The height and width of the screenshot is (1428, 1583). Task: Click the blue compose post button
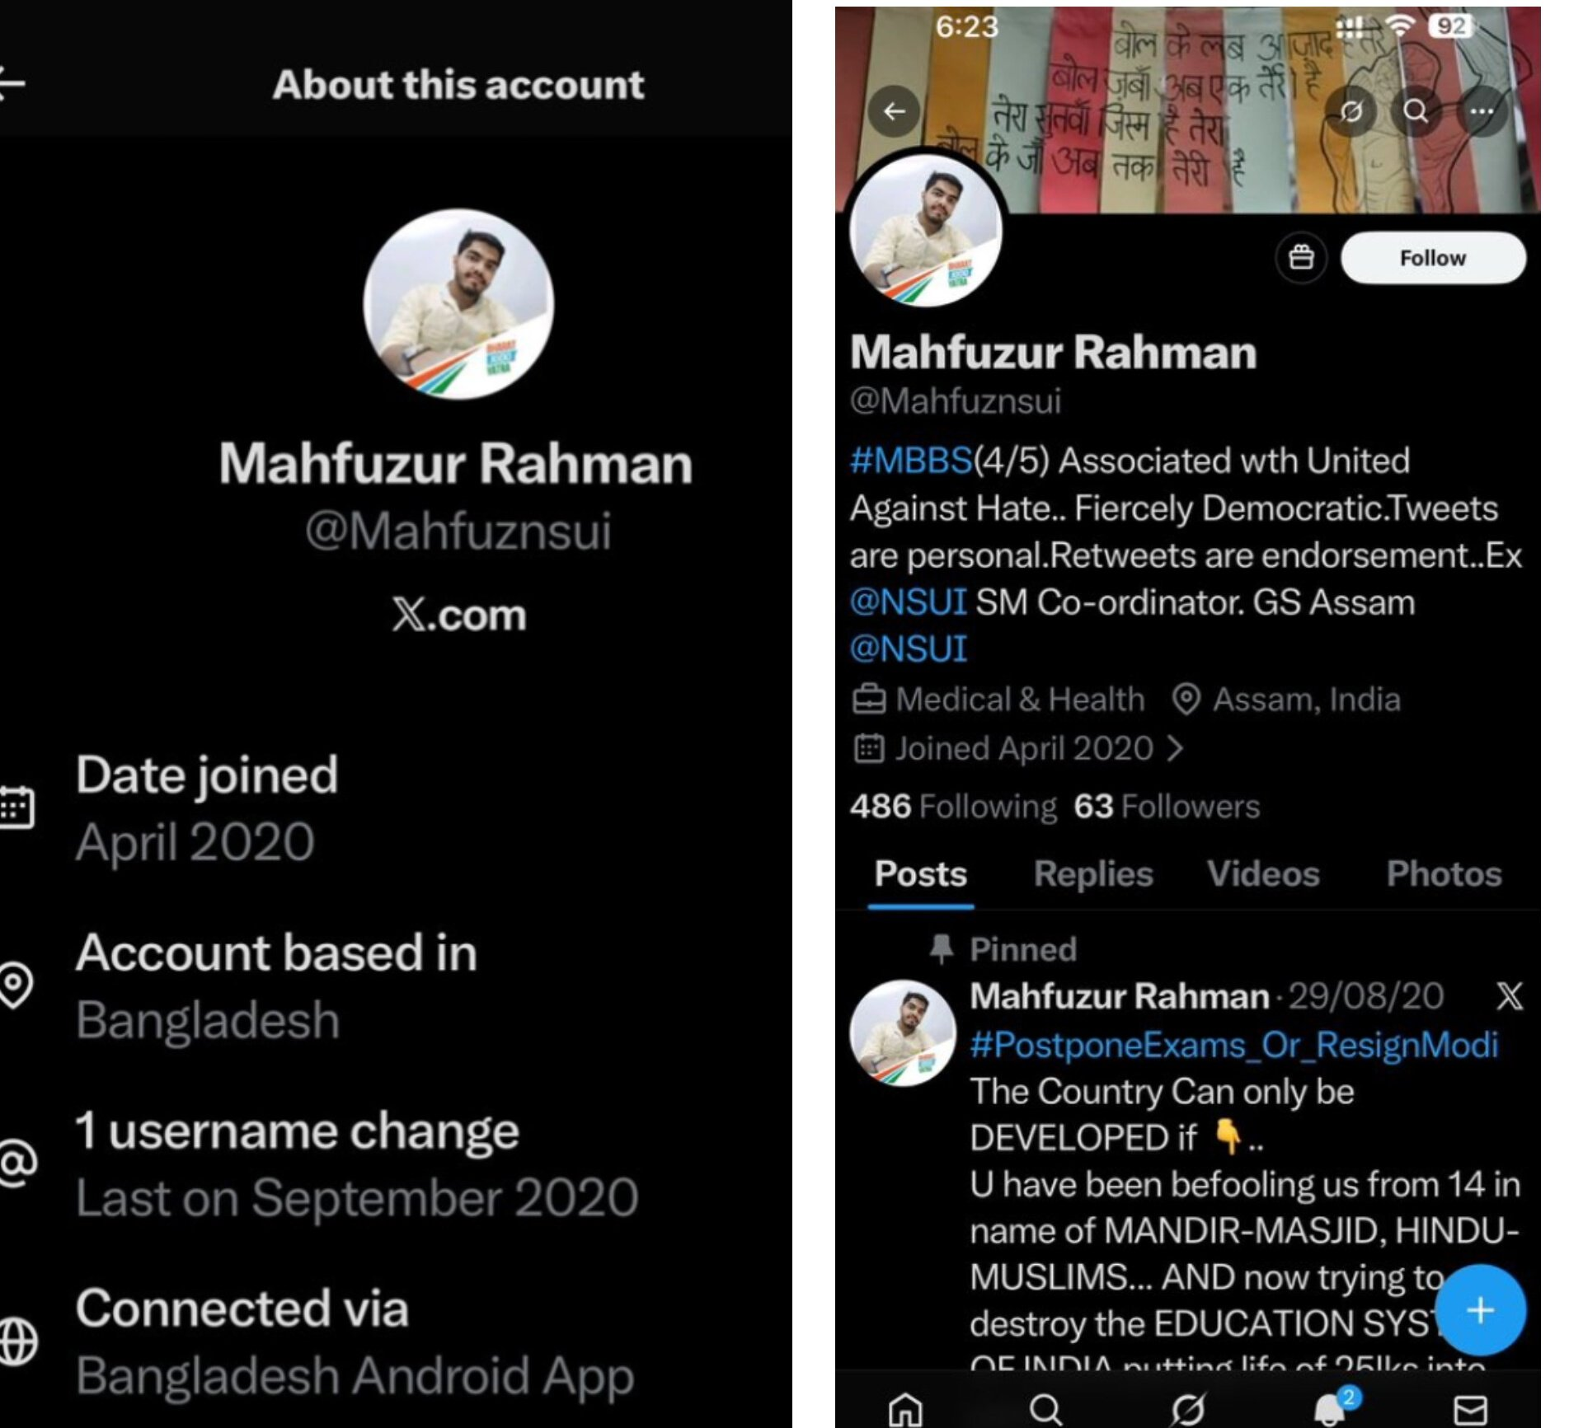(1481, 1309)
